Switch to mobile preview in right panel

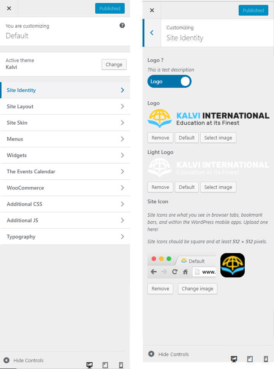point(266,359)
